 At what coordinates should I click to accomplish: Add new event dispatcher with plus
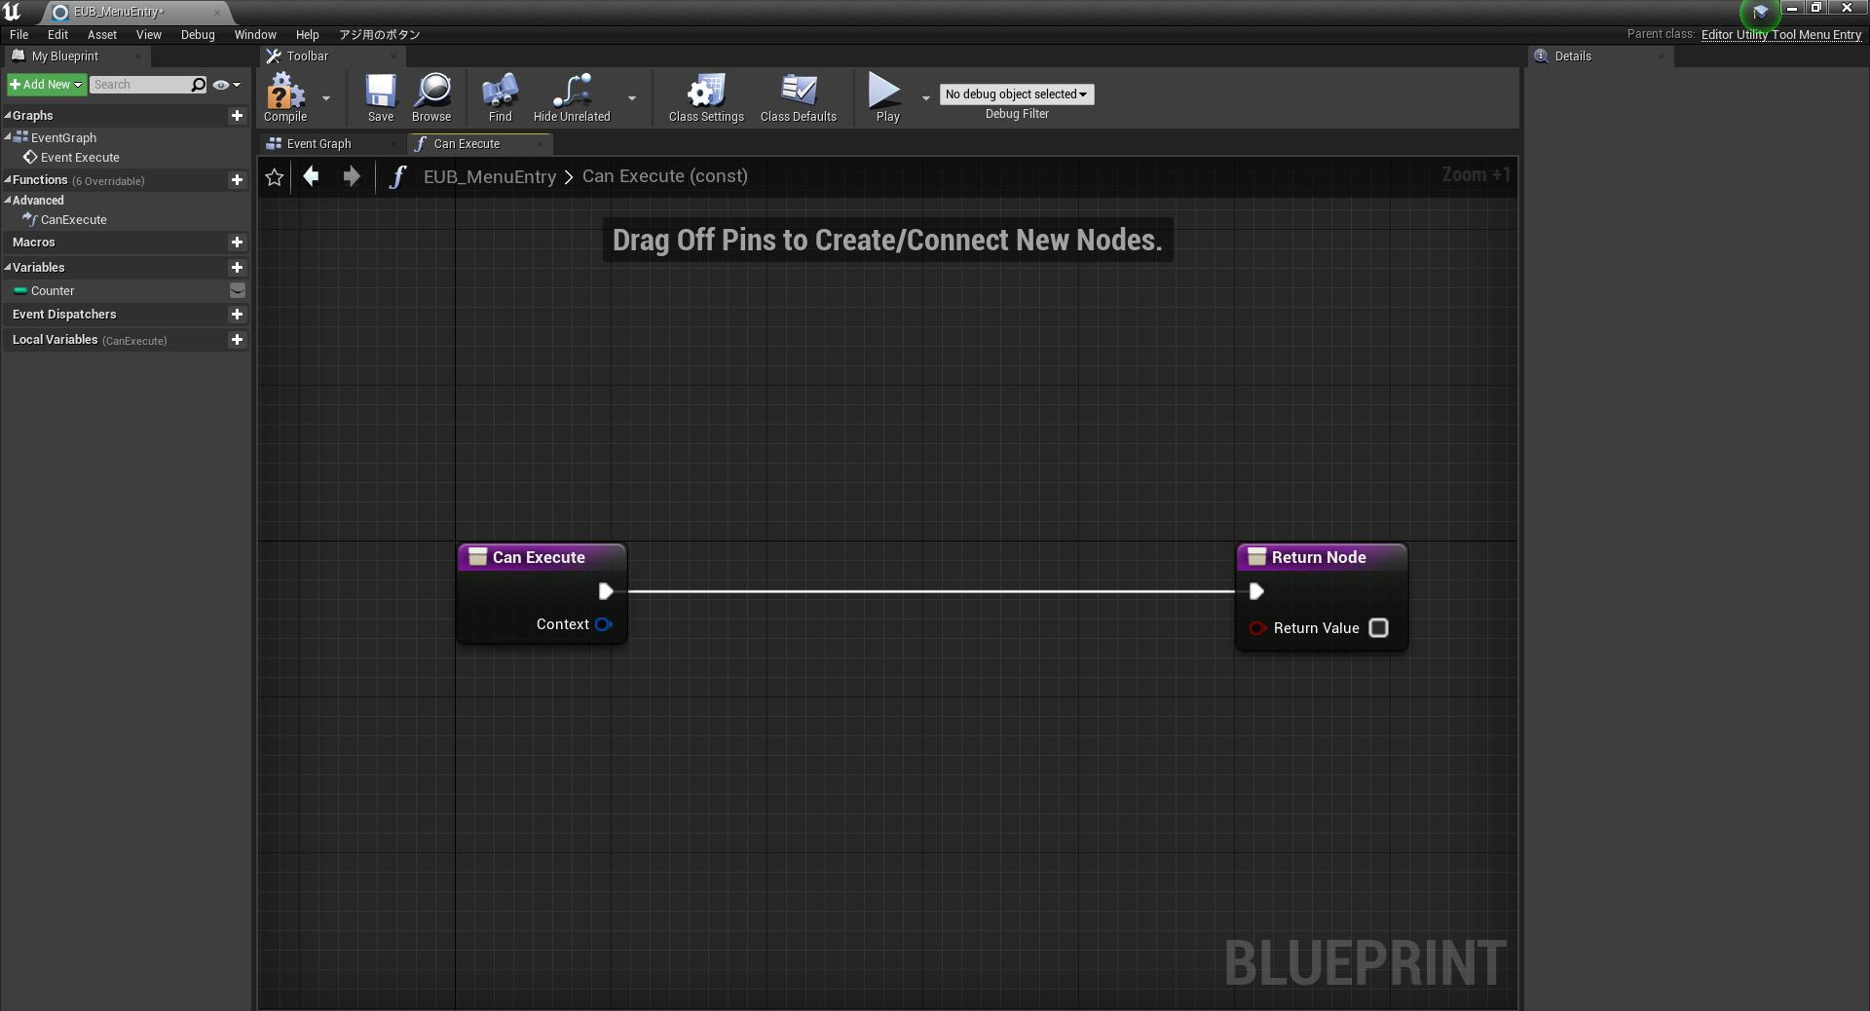tap(237, 315)
